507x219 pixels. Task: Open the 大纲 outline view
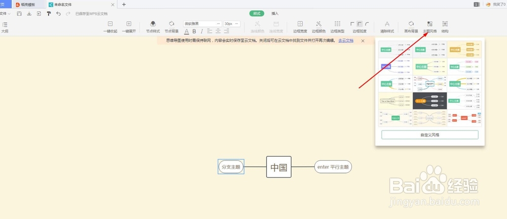click(x=5, y=27)
